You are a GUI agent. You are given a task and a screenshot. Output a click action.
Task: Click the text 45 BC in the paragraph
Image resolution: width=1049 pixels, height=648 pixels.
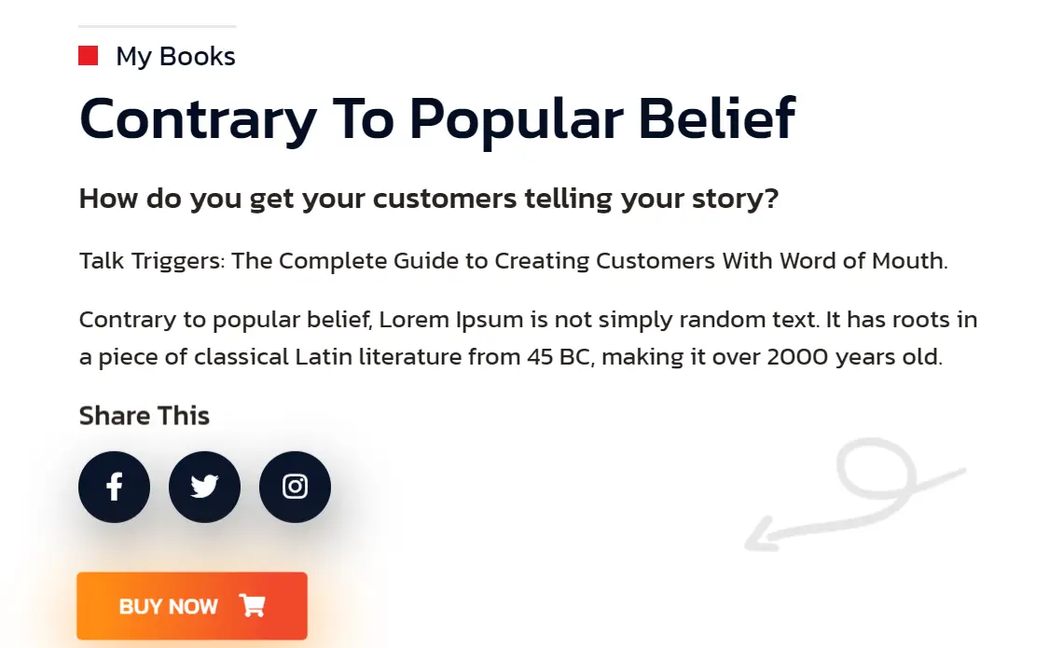tap(558, 357)
